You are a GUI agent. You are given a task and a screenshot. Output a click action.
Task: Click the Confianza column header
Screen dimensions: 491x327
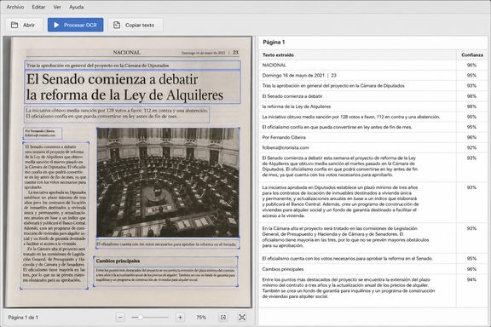pos(472,54)
